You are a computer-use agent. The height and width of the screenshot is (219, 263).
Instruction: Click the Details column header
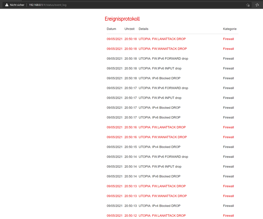tap(143, 29)
